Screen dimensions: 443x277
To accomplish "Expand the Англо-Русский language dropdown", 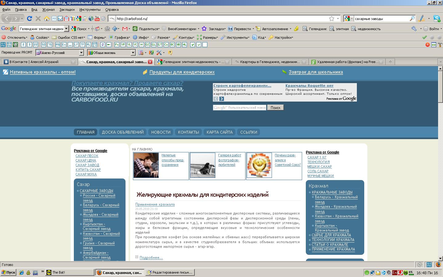I will 81,53.
